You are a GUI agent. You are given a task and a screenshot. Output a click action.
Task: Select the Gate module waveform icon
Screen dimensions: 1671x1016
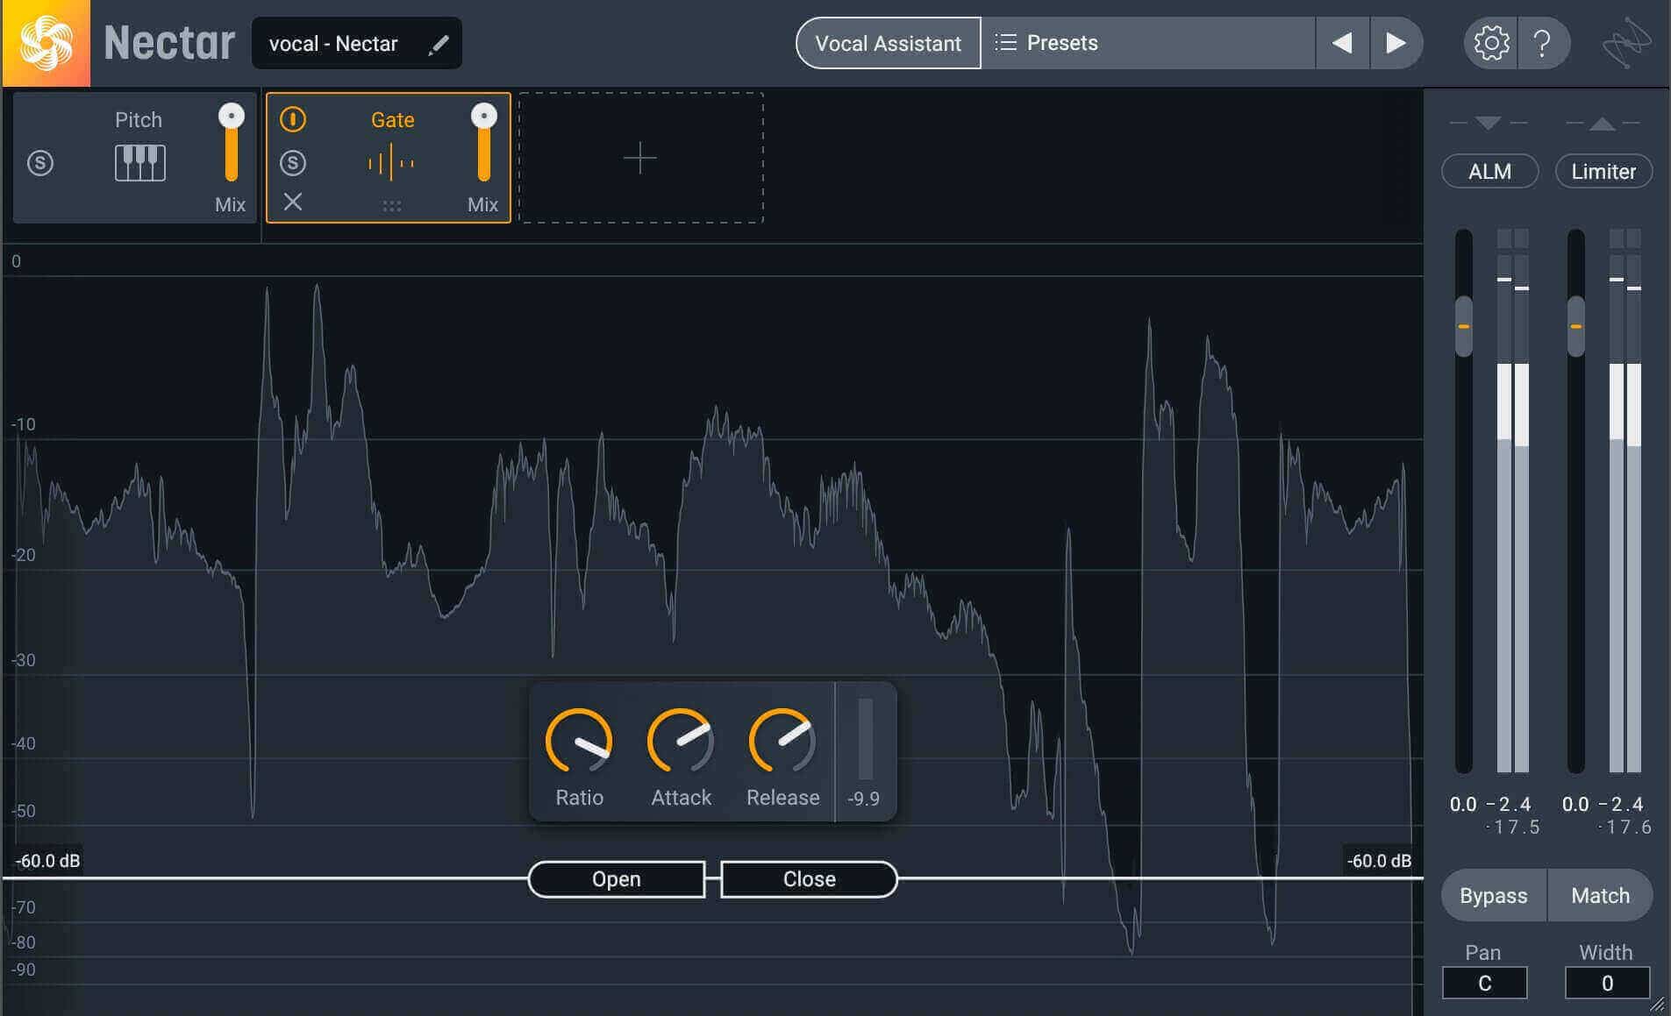click(391, 163)
